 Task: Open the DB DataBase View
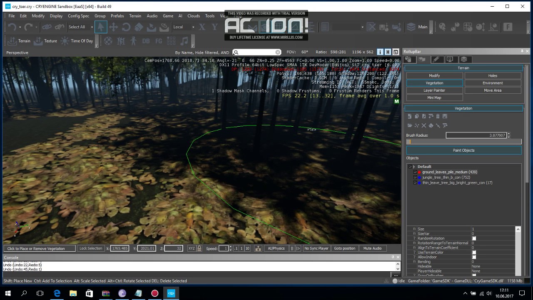tap(146, 41)
